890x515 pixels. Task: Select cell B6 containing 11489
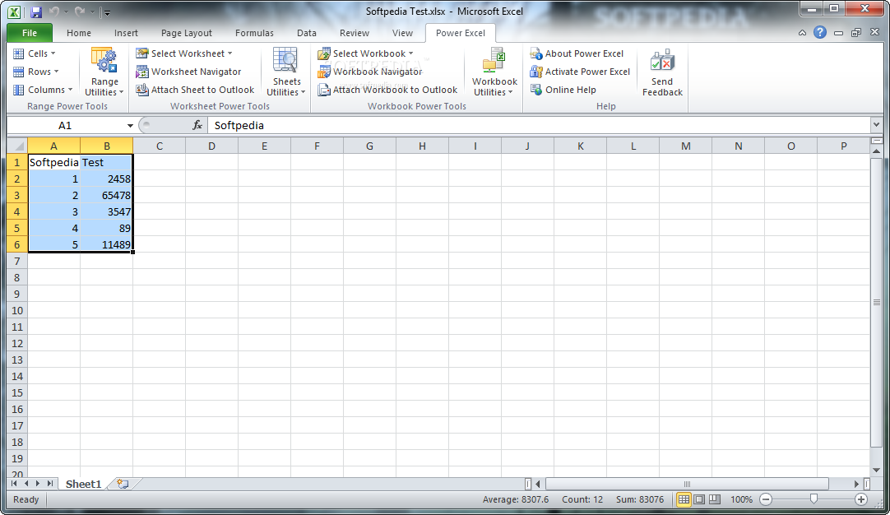coord(107,244)
